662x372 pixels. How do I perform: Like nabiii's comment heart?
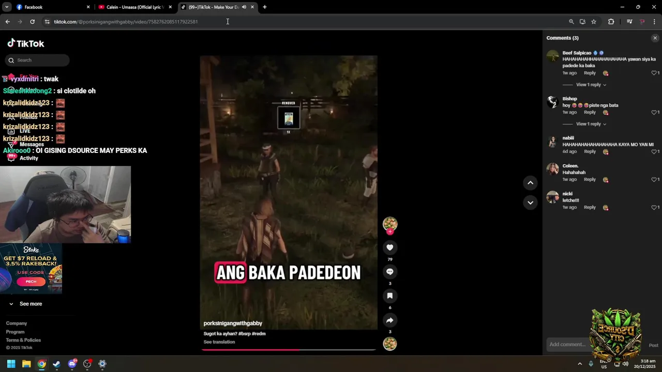point(654,151)
